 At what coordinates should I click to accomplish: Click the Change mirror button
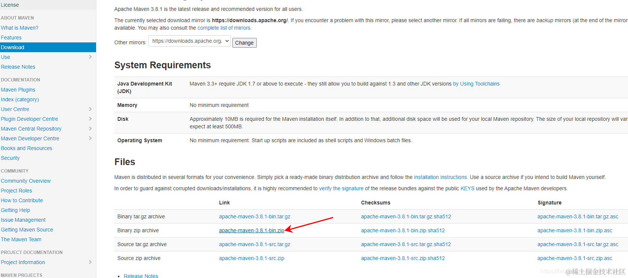[x=244, y=43]
